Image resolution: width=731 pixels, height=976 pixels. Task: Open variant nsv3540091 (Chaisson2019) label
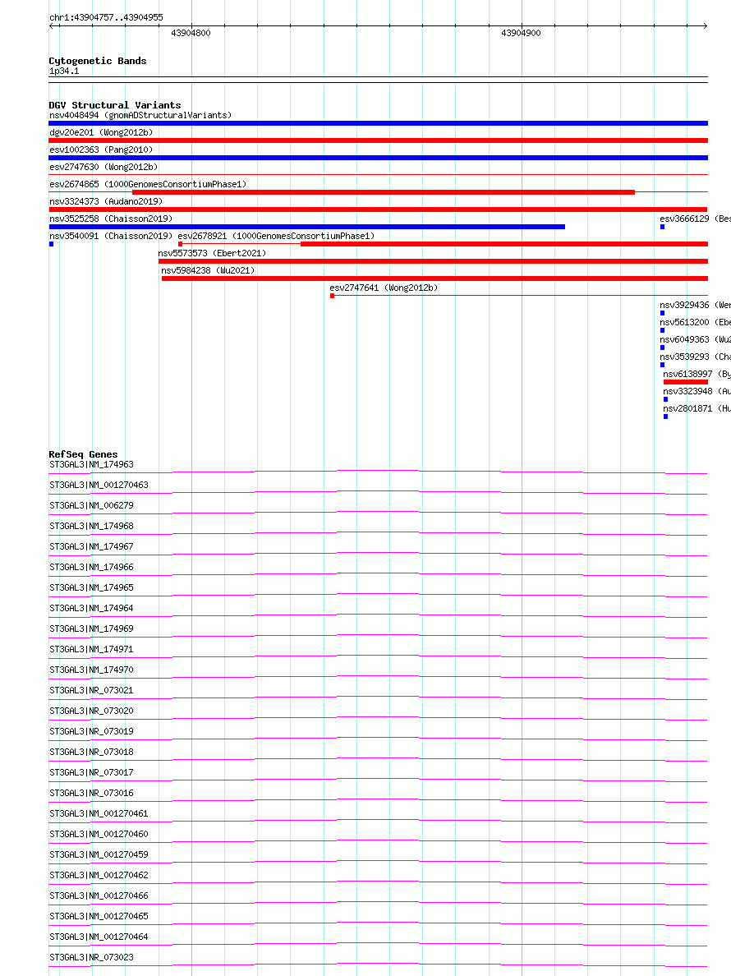(x=111, y=236)
